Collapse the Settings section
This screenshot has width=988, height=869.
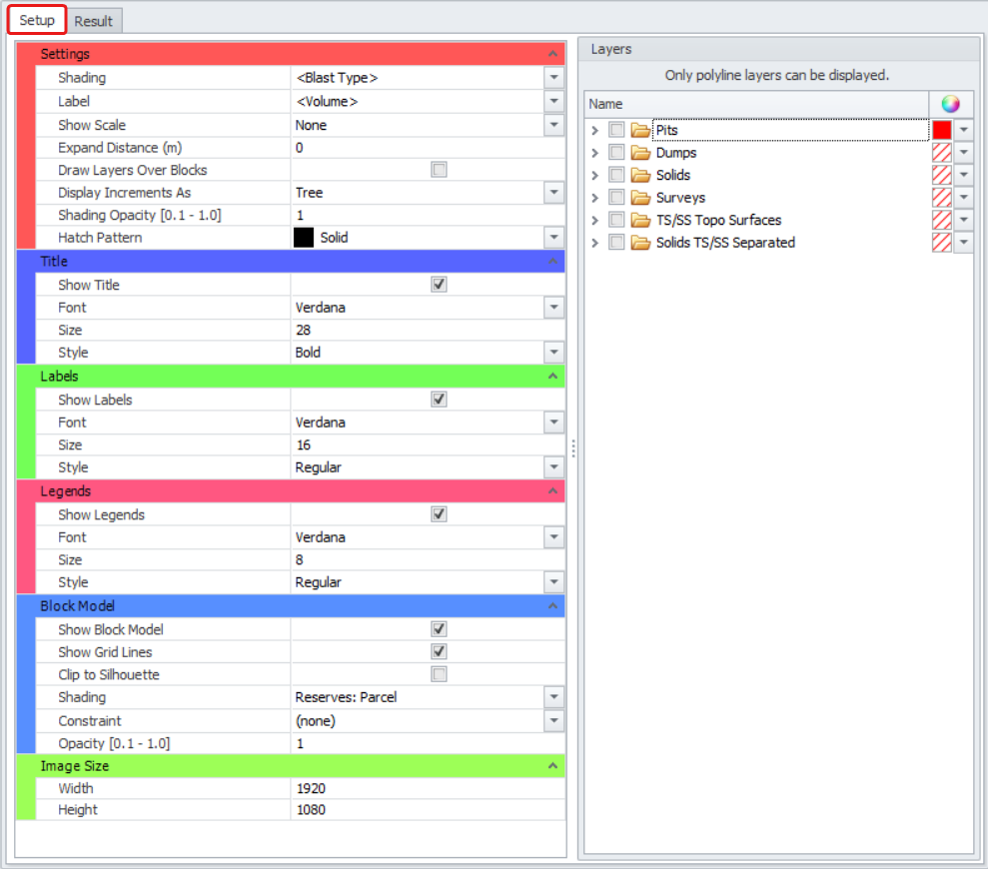click(x=552, y=54)
